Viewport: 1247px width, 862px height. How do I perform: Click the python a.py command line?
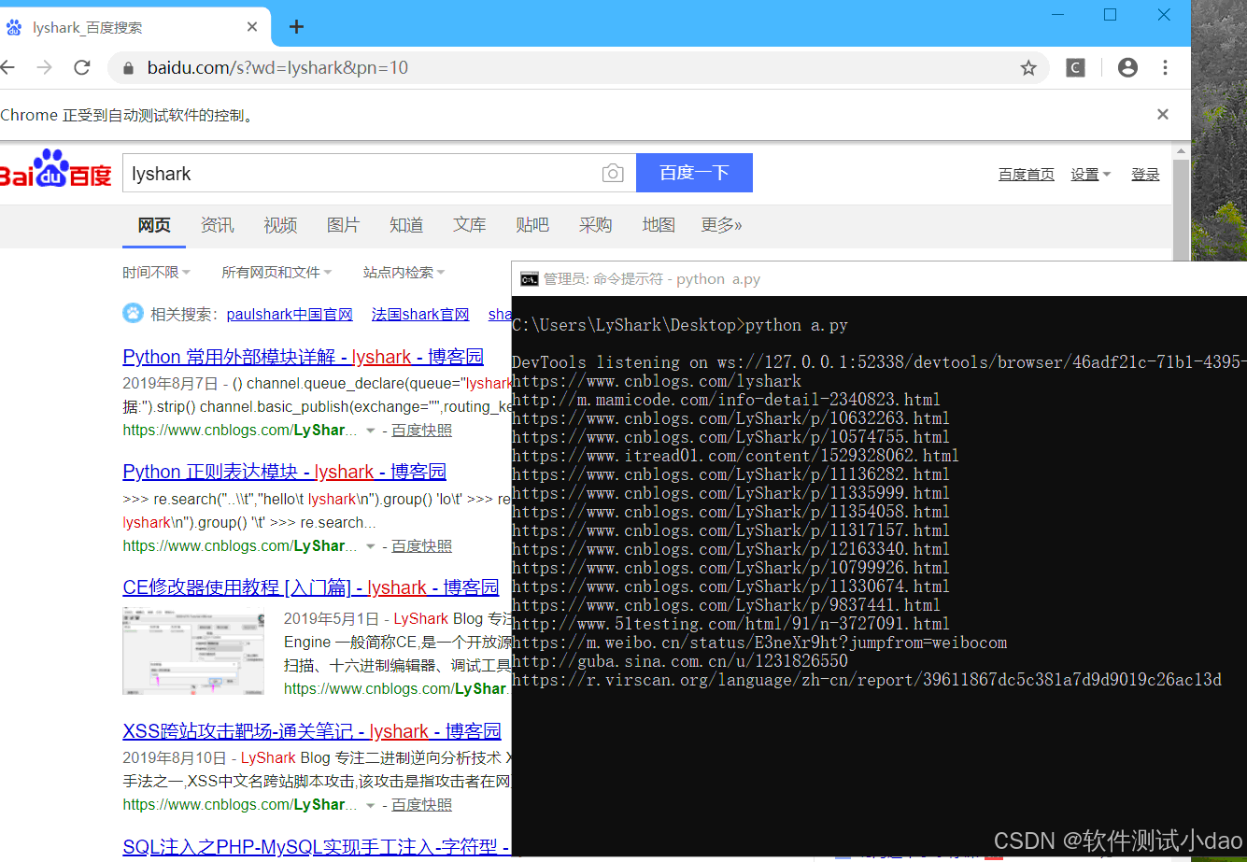tap(680, 325)
